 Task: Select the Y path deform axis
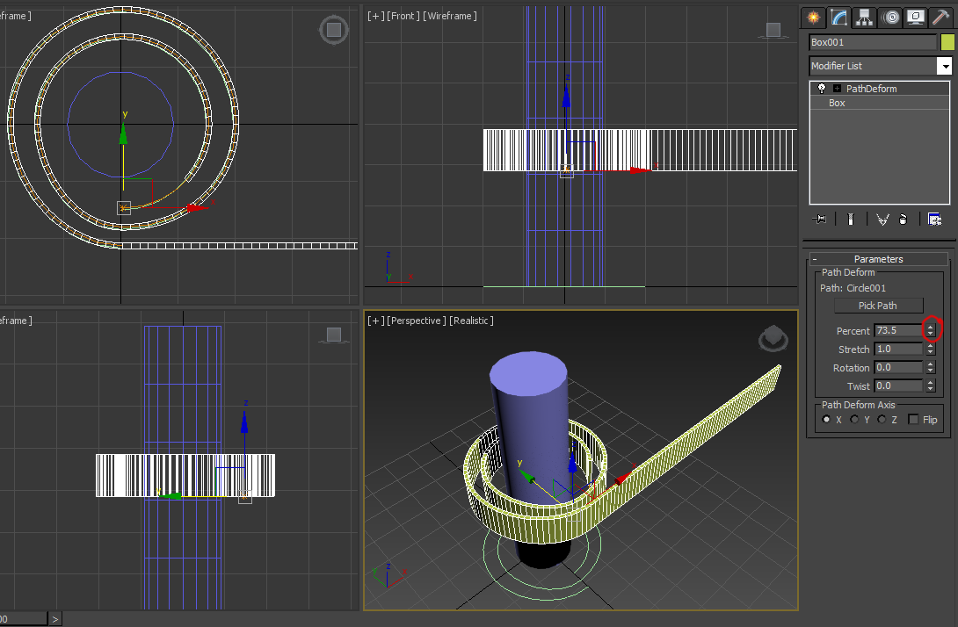click(x=853, y=420)
